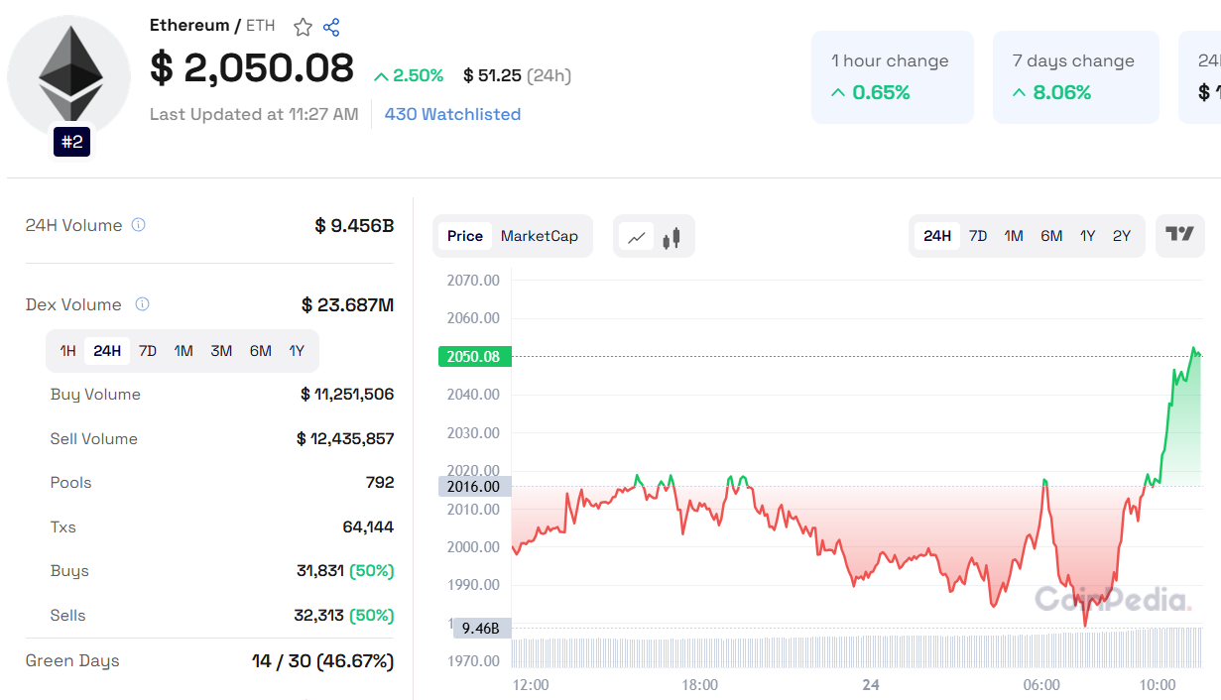Toggle the chart to MarketCap view
This screenshot has width=1221, height=700.
coord(539,236)
